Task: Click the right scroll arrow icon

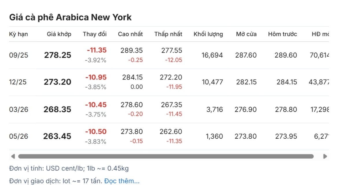Action: 325,156
